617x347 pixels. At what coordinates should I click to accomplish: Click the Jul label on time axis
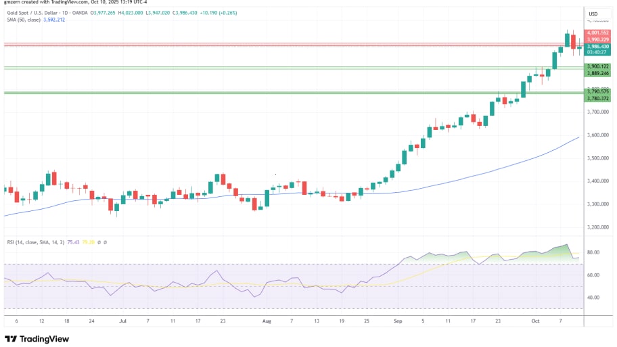[122, 323]
